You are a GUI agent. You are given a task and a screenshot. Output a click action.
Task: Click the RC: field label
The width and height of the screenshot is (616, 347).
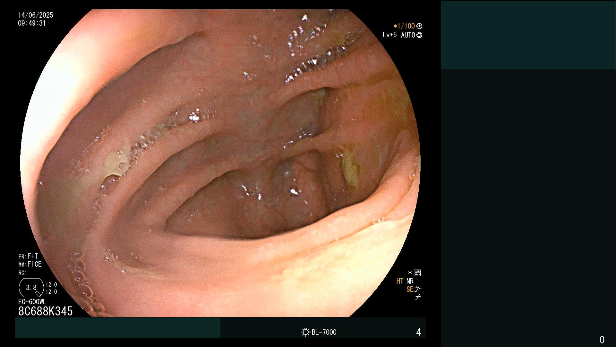tap(22, 273)
